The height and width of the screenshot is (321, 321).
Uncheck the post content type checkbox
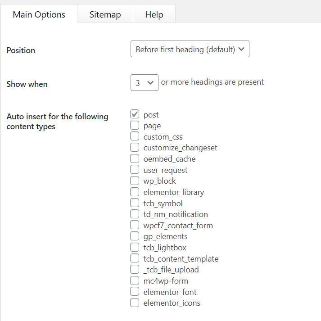click(x=135, y=114)
